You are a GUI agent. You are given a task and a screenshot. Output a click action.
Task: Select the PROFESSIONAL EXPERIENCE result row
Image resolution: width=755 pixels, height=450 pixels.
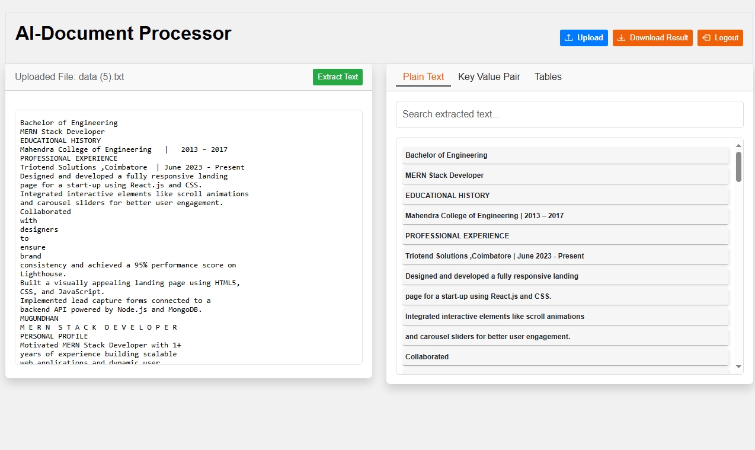(x=565, y=236)
